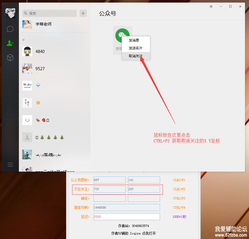Choose 发消息 from the context menu
Image resolution: width=249 pixels, height=239 pixels.
136,40
